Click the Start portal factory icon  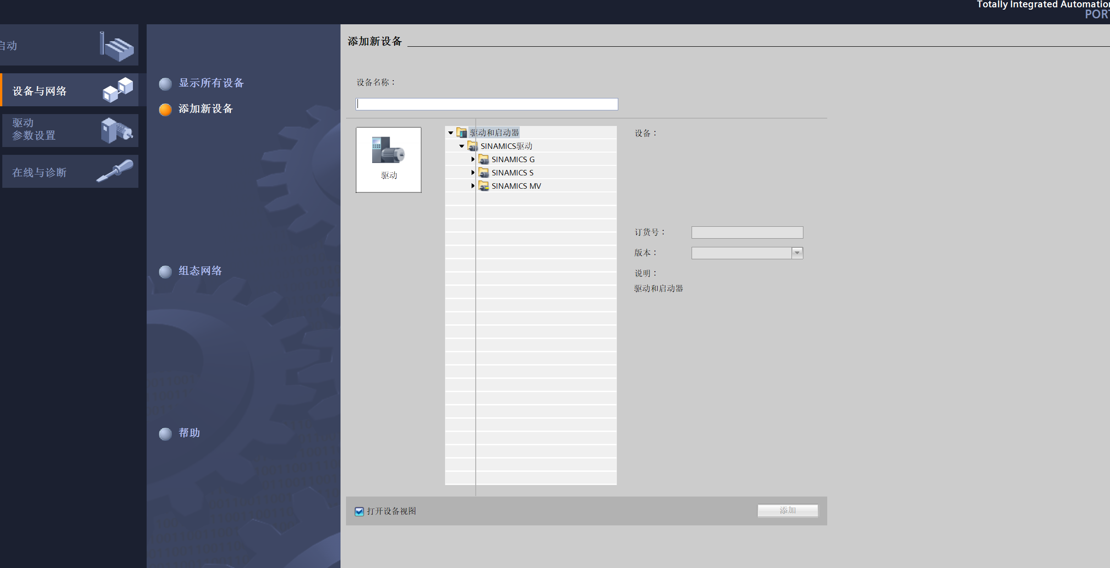[117, 46]
